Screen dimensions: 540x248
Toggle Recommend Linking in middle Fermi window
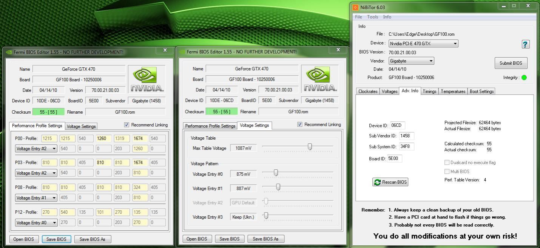coord(300,125)
